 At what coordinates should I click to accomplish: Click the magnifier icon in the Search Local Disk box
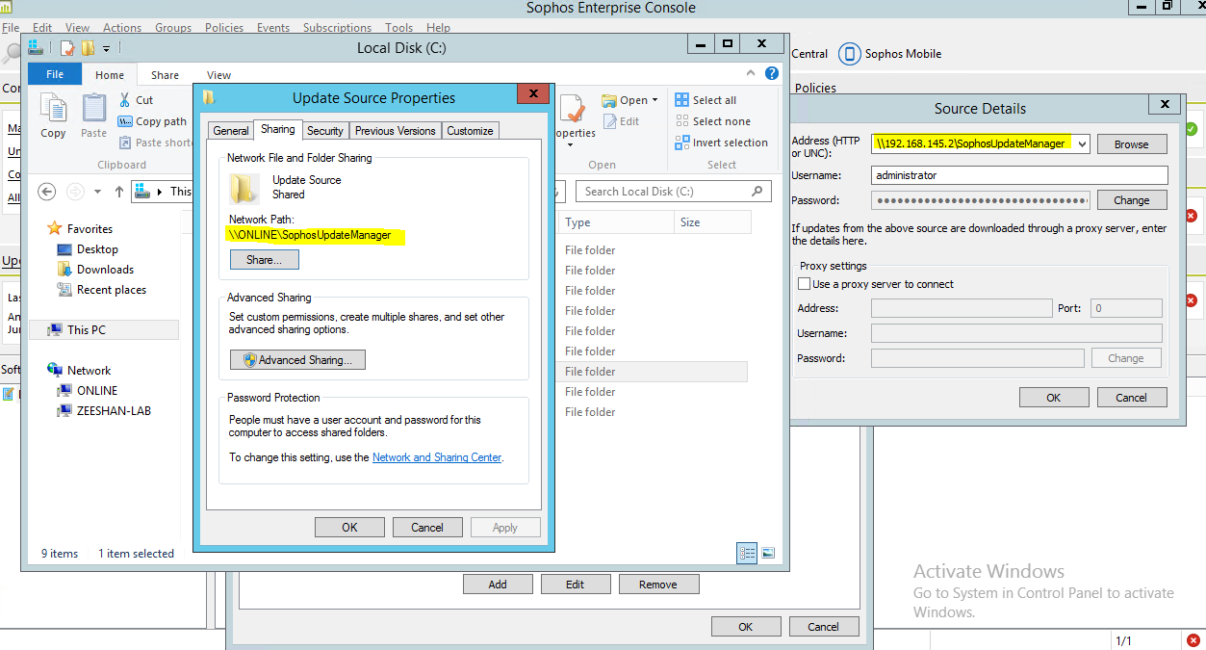point(757,192)
